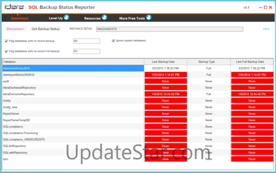Click the recent Full backup days input field

pyautogui.click(x=87, y=51)
